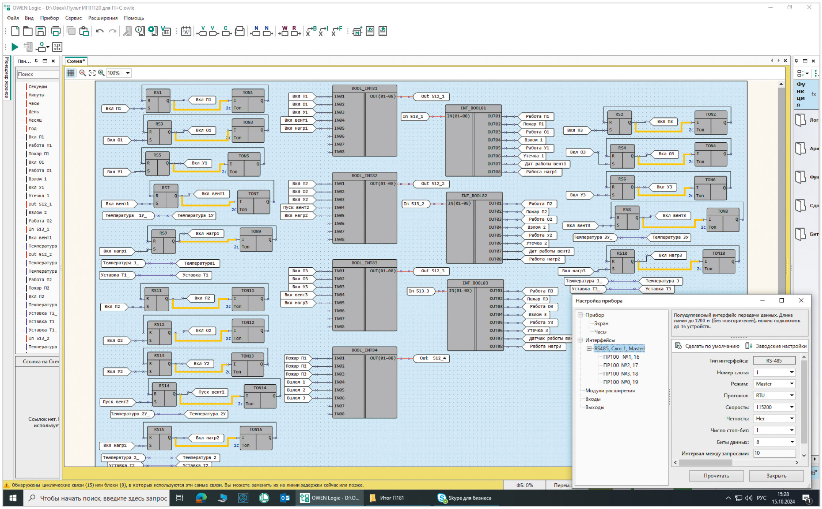
Task: Click the variables table icon
Action: tap(166, 31)
